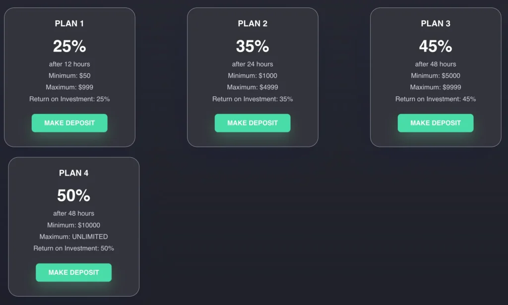Click Make Deposit button for Plan 2
The image size is (508, 305).
[x=253, y=123]
